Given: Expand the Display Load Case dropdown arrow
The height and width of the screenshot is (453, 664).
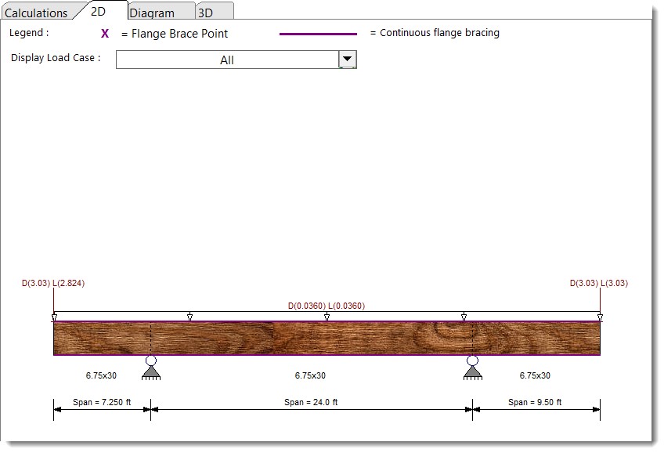Looking at the screenshot, I should click(x=348, y=60).
